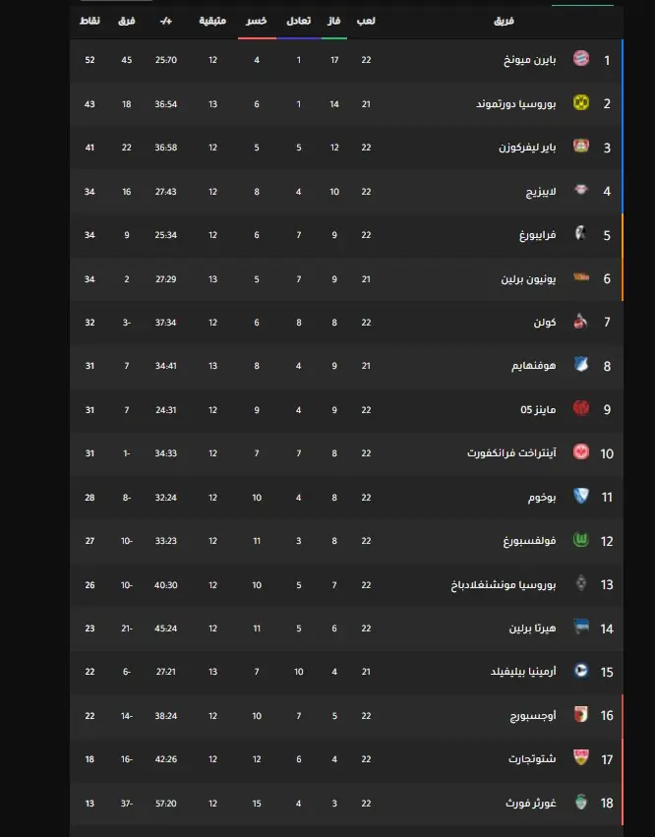Open يونيون برلين team name link
Screen dimensions: 655x837
(x=528, y=279)
